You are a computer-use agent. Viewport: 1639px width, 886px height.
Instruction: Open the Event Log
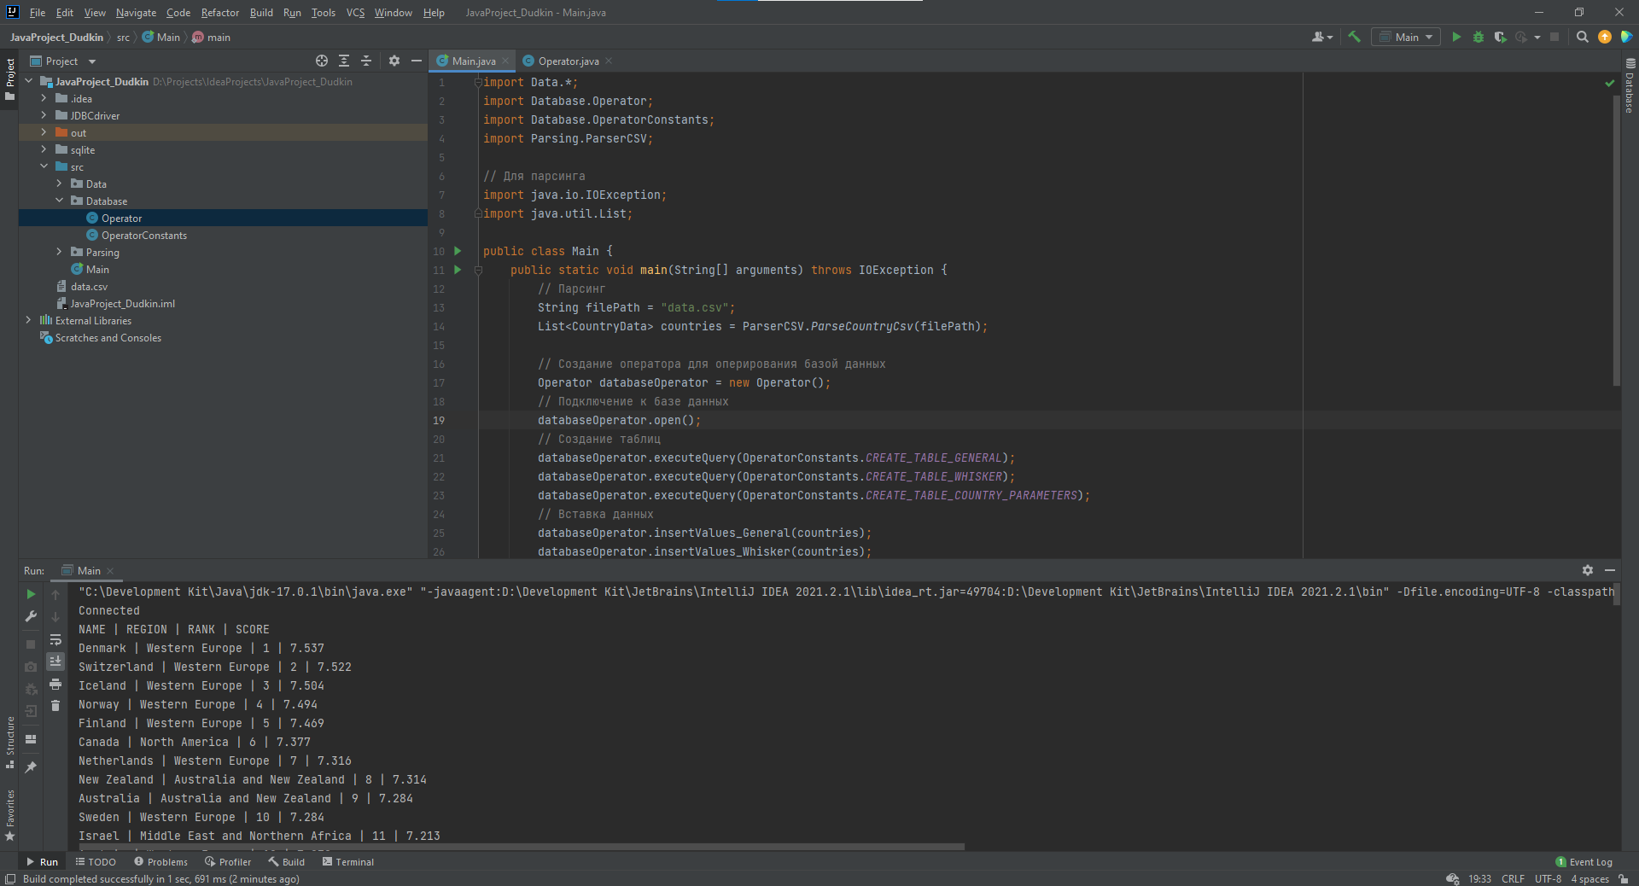[x=1584, y=862]
